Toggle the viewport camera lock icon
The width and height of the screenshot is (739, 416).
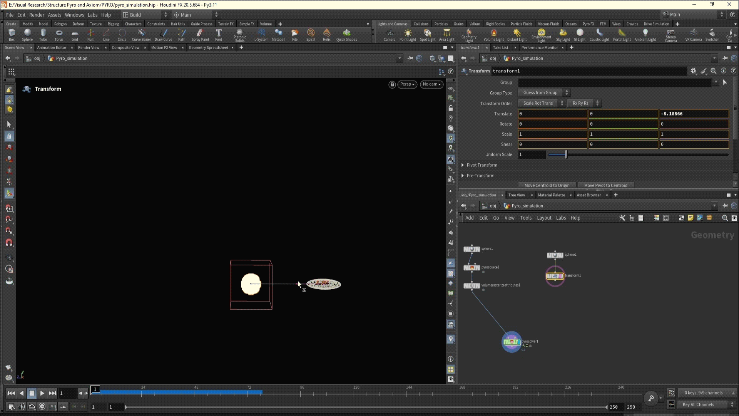[x=392, y=84]
